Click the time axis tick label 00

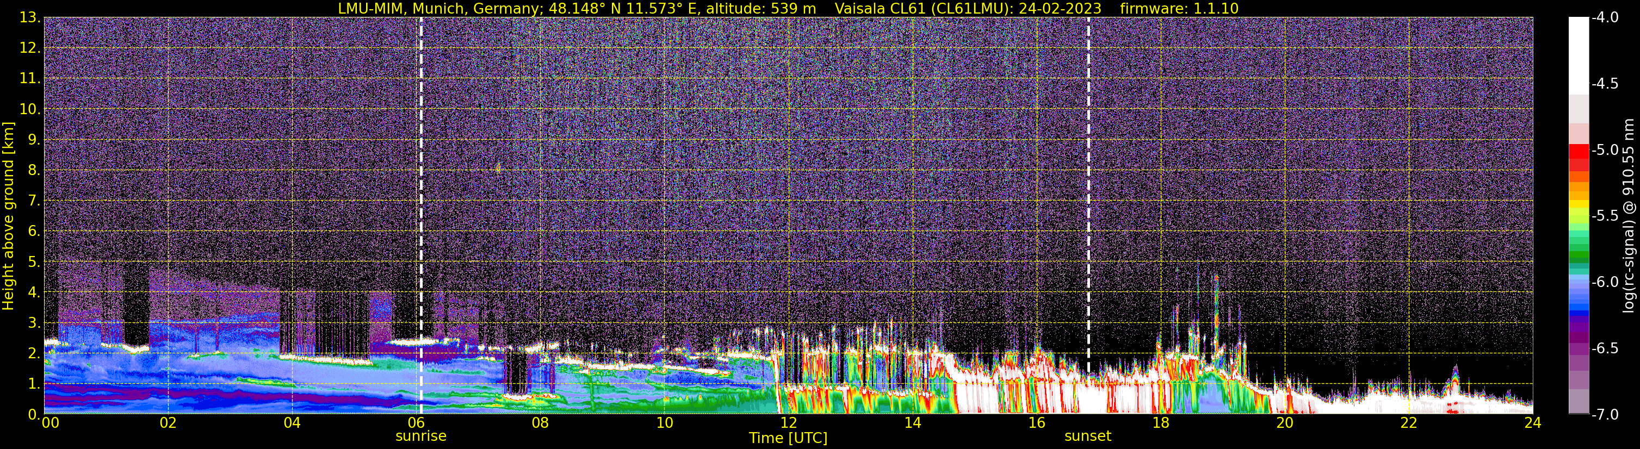pyautogui.click(x=49, y=423)
